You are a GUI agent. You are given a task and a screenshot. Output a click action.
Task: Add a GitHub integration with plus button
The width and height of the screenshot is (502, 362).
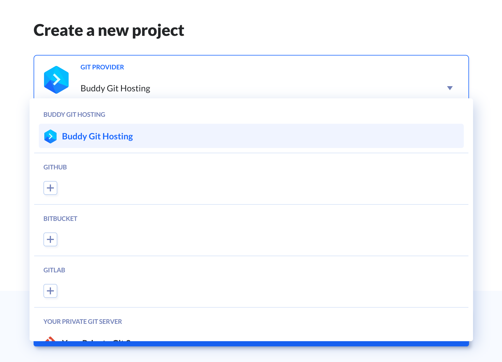click(50, 188)
